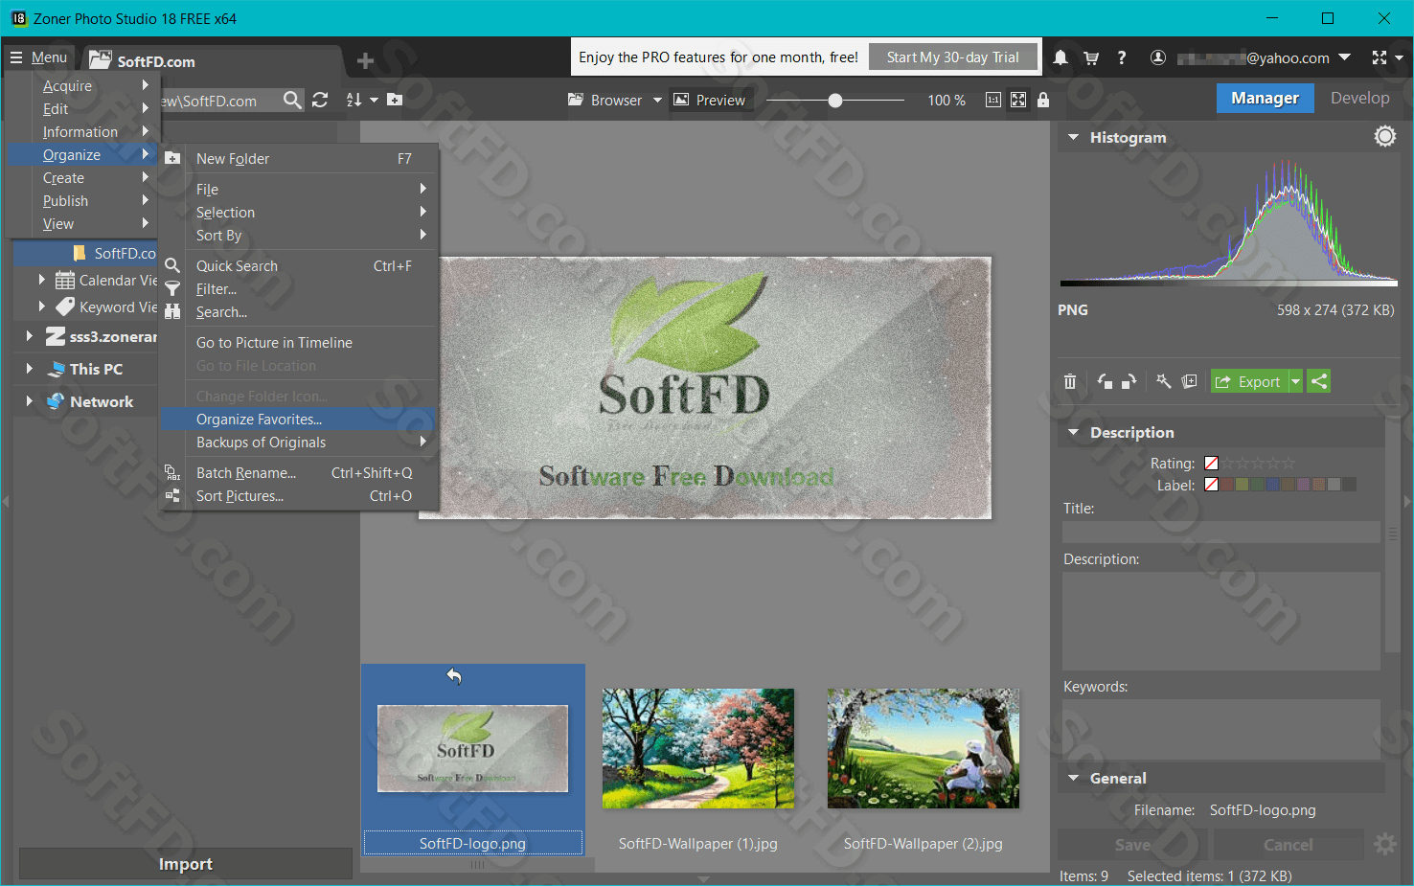1414x886 pixels.
Task: Click the green Export button
Action: click(1249, 381)
